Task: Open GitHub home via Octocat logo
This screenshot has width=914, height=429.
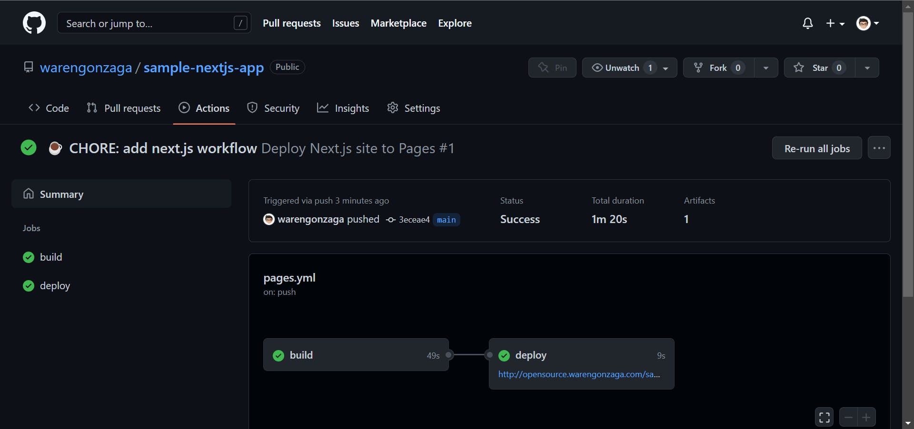Action: (34, 23)
